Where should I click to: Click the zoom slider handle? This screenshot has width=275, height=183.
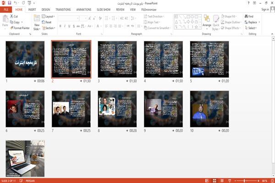coord(244,181)
